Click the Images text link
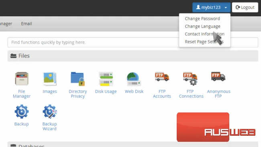The width and height of the screenshot is (261, 147). (50, 92)
